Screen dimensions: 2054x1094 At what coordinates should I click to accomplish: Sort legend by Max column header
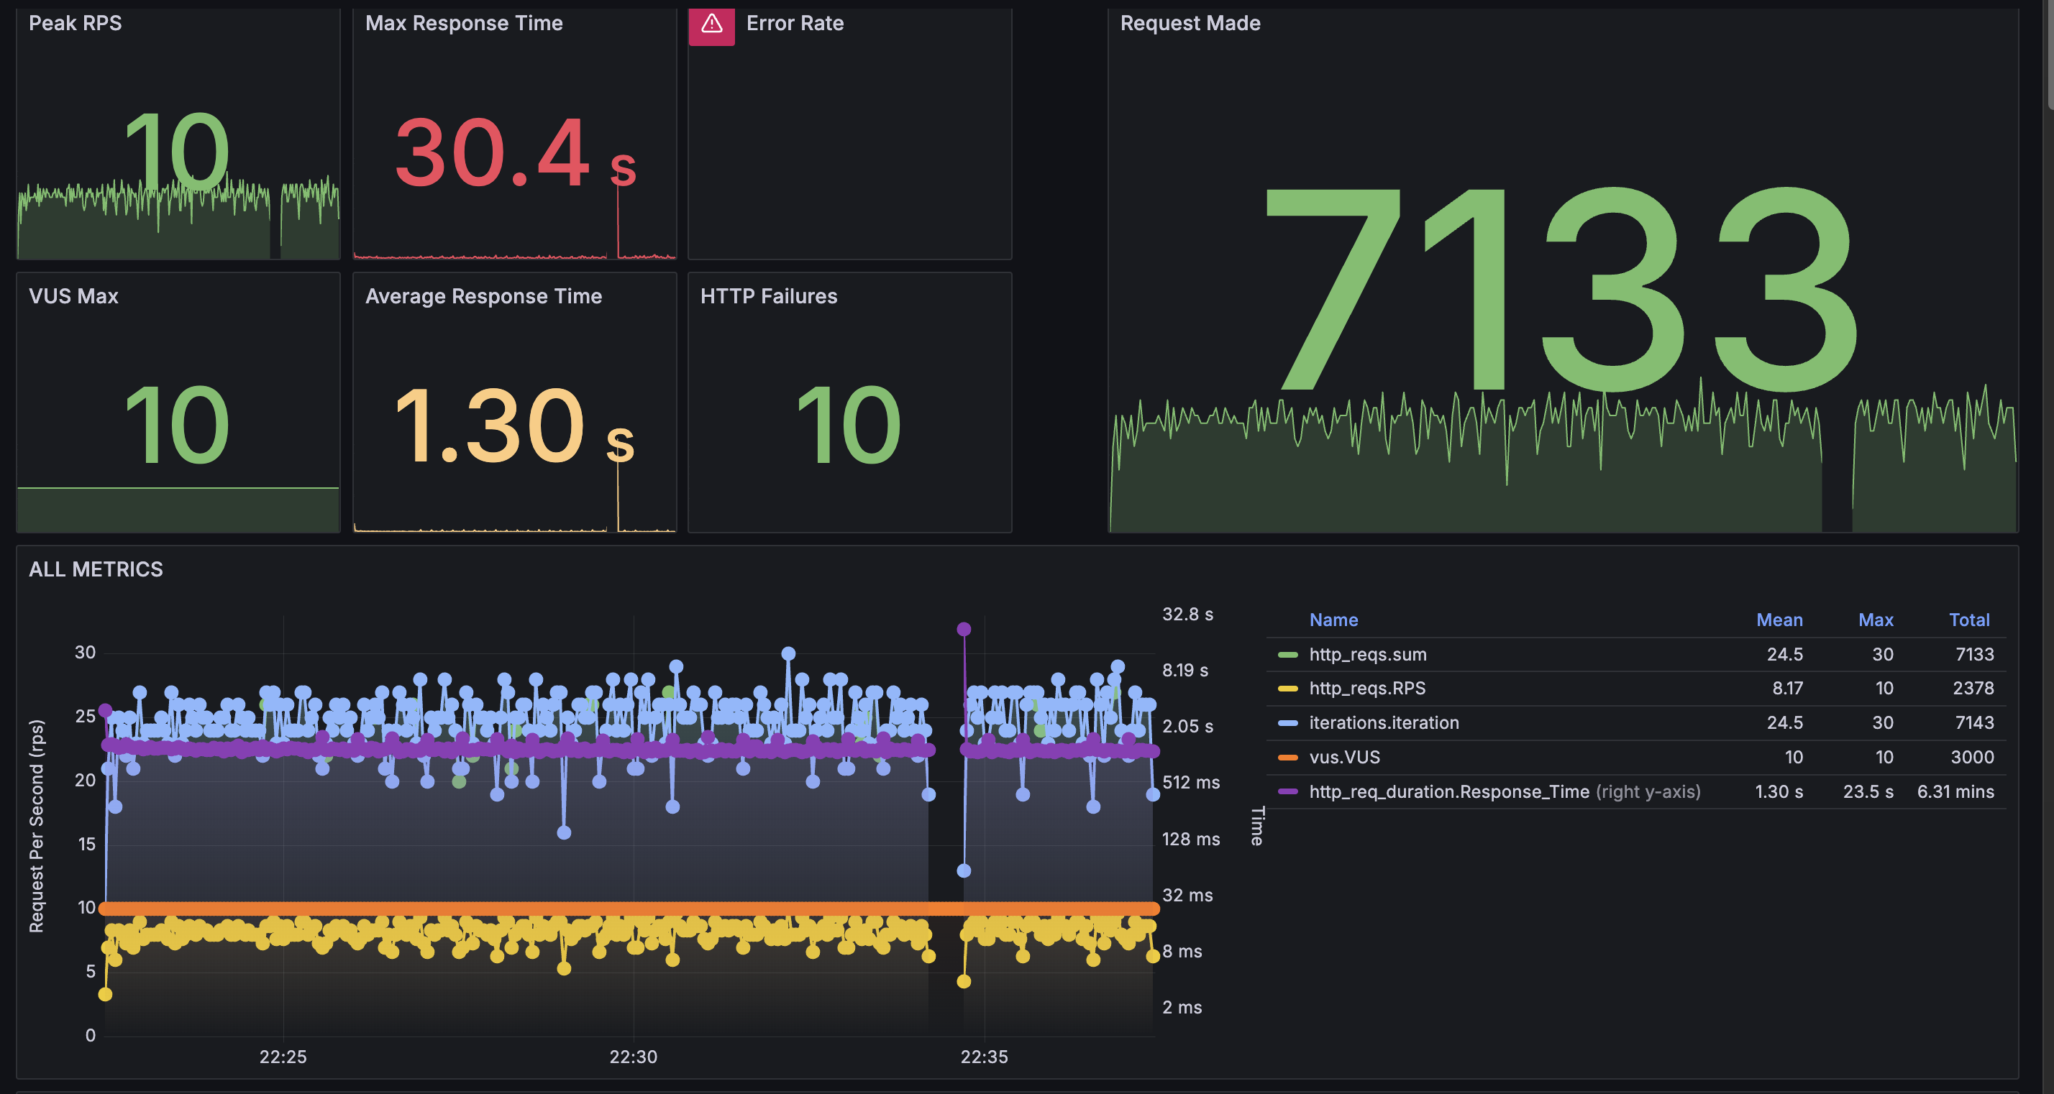tap(1876, 620)
